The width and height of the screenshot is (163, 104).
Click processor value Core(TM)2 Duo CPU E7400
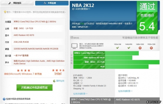tap(35, 22)
